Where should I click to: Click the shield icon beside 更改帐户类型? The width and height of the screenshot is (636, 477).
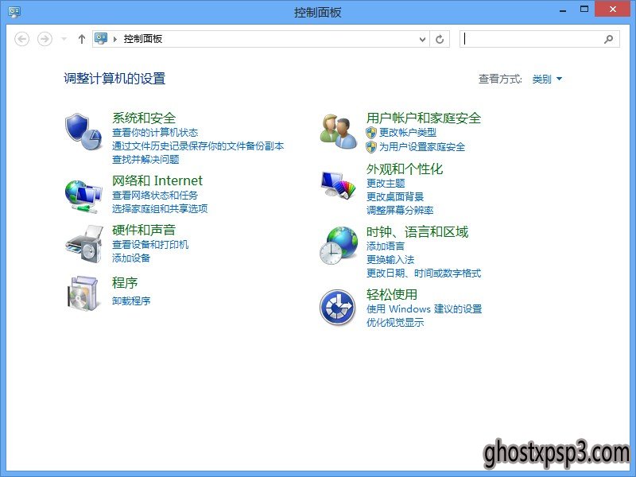point(371,133)
